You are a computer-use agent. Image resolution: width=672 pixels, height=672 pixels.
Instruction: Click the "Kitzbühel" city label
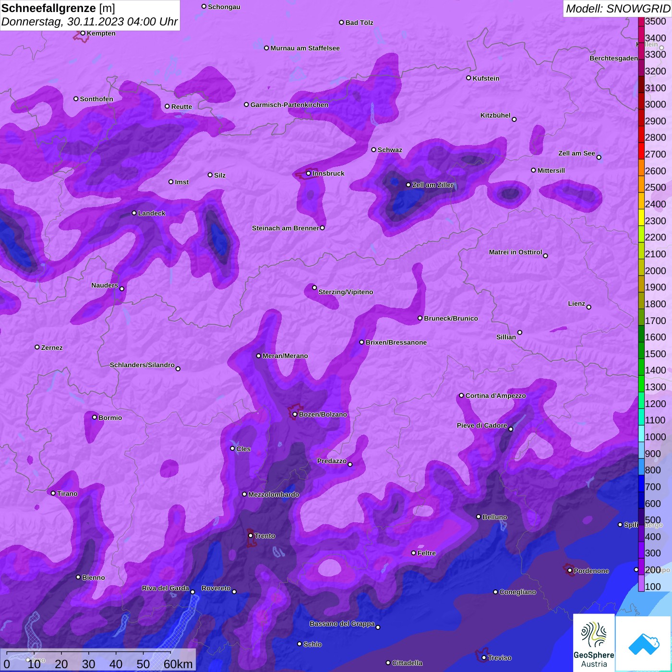(x=495, y=115)
